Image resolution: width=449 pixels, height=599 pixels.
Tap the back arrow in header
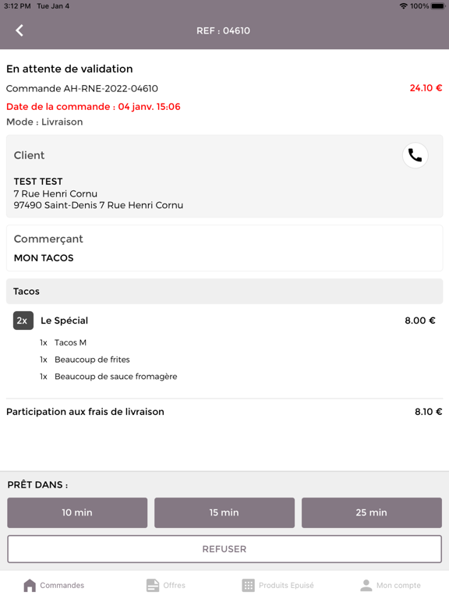(x=19, y=30)
